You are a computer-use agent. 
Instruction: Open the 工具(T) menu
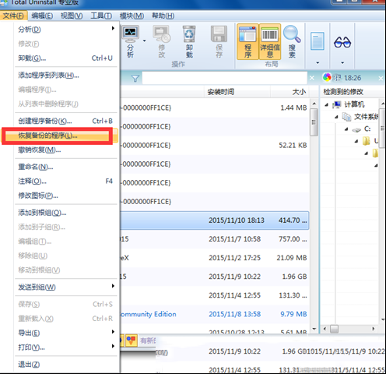[x=101, y=16]
